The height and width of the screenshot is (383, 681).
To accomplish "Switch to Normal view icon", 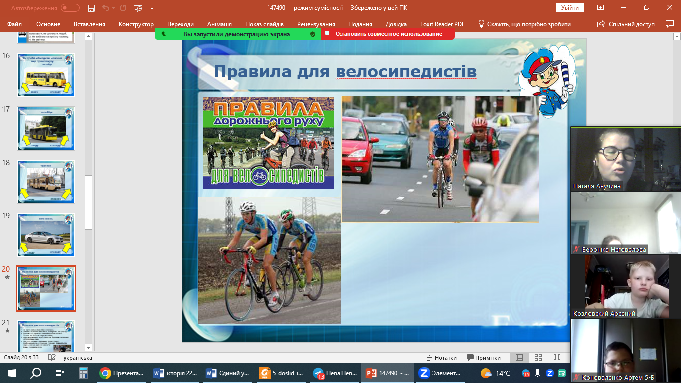I will pos(519,358).
